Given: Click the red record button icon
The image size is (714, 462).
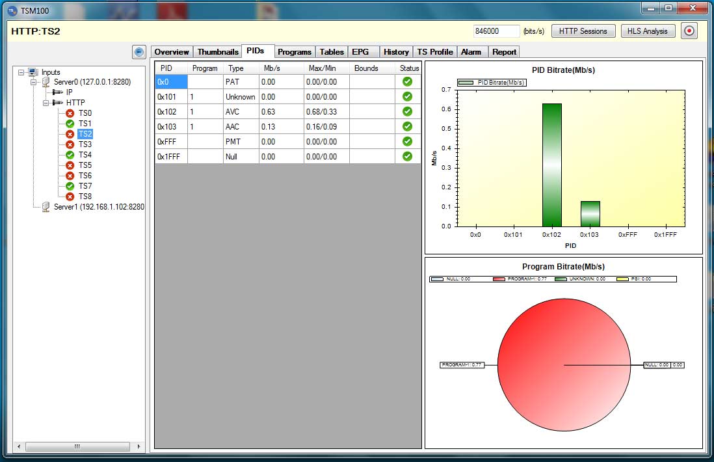Looking at the screenshot, I should tap(689, 31).
